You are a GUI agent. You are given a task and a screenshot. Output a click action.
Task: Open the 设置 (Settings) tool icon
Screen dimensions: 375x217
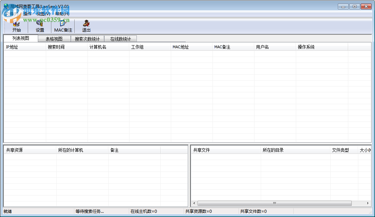pyautogui.click(x=39, y=25)
